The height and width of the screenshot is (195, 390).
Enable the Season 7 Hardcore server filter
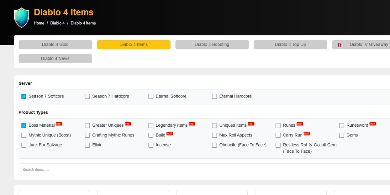pyautogui.click(x=87, y=97)
